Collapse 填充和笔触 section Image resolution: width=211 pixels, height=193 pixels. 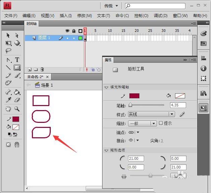pyautogui.click(x=106, y=87)
